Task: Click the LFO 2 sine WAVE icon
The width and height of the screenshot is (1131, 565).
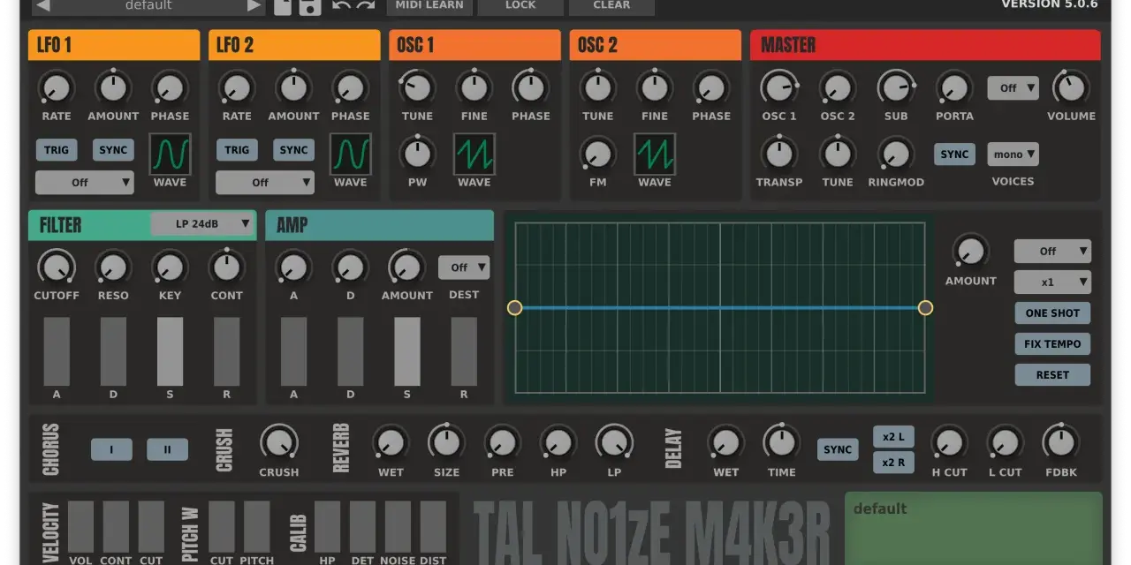Action: click(350, 154)
